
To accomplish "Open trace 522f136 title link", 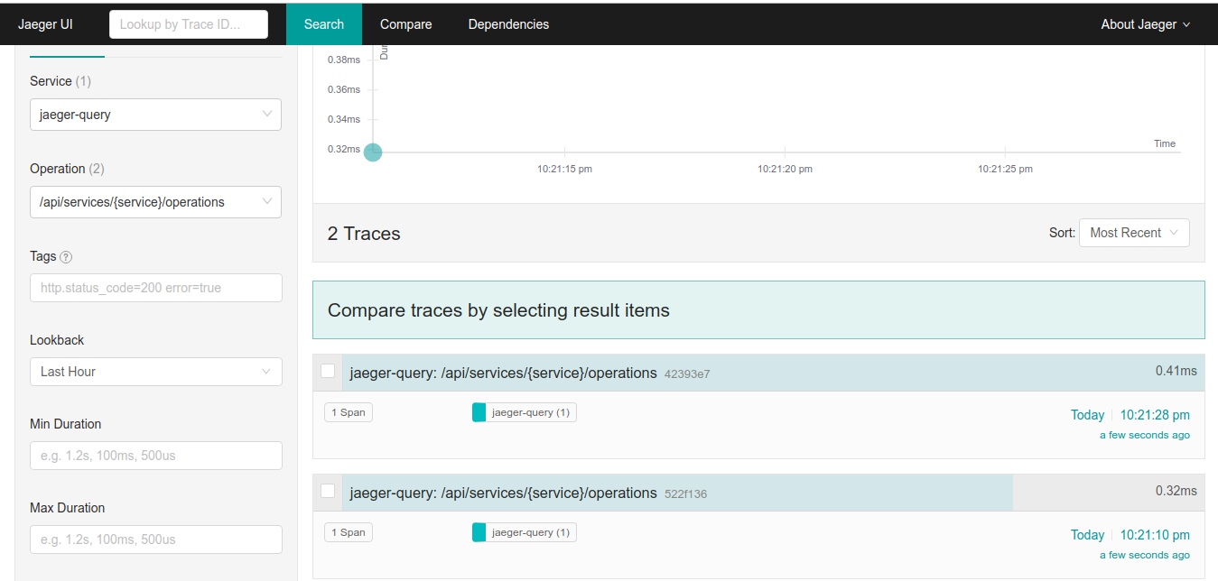I will point(503,493).
